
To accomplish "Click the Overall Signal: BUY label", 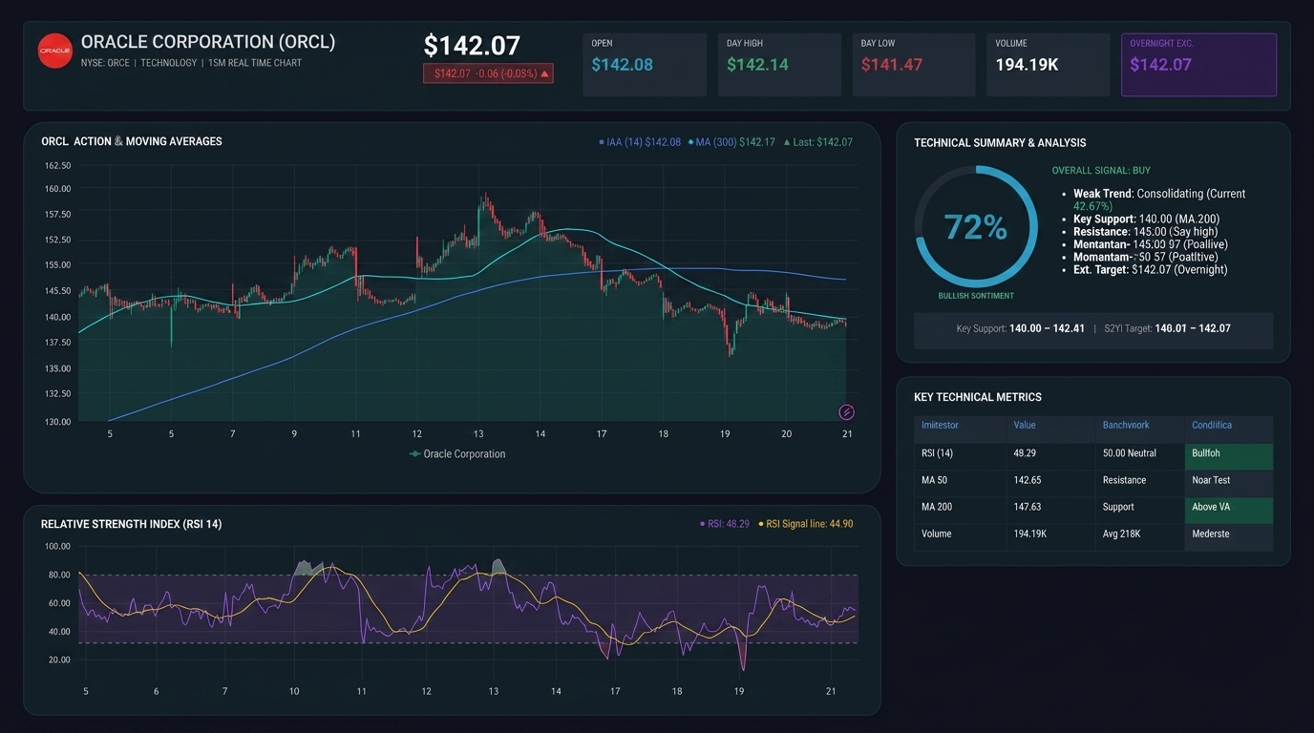I will pyautogui.click(x=1101, y=171).
